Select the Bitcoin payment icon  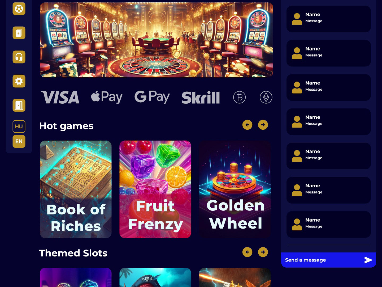coord(240,97)
